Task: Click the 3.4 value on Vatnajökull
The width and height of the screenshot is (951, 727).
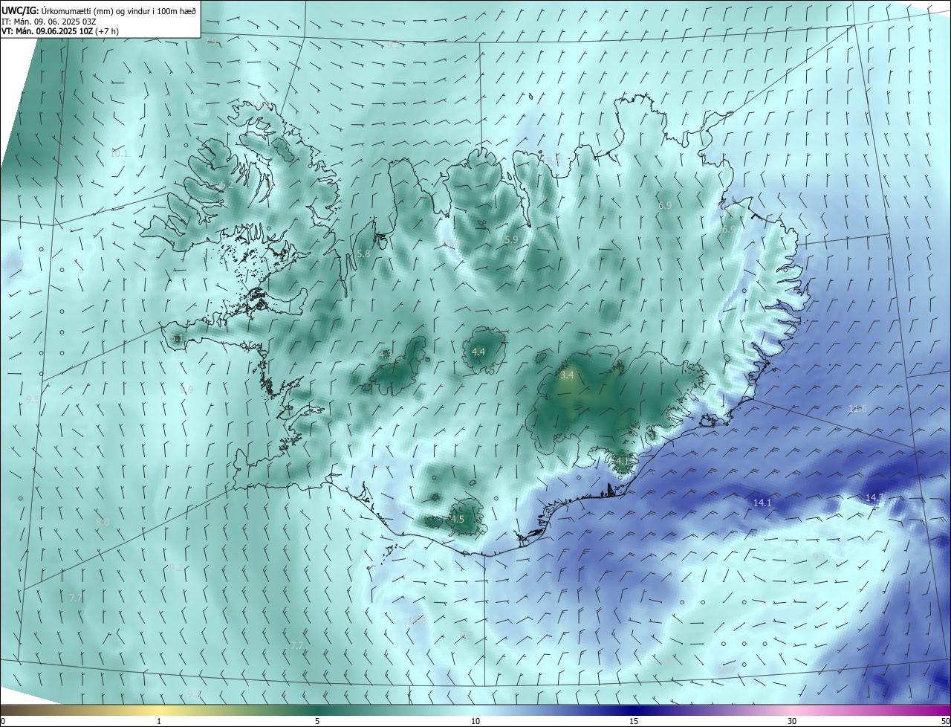Action: tap(567, 375)
